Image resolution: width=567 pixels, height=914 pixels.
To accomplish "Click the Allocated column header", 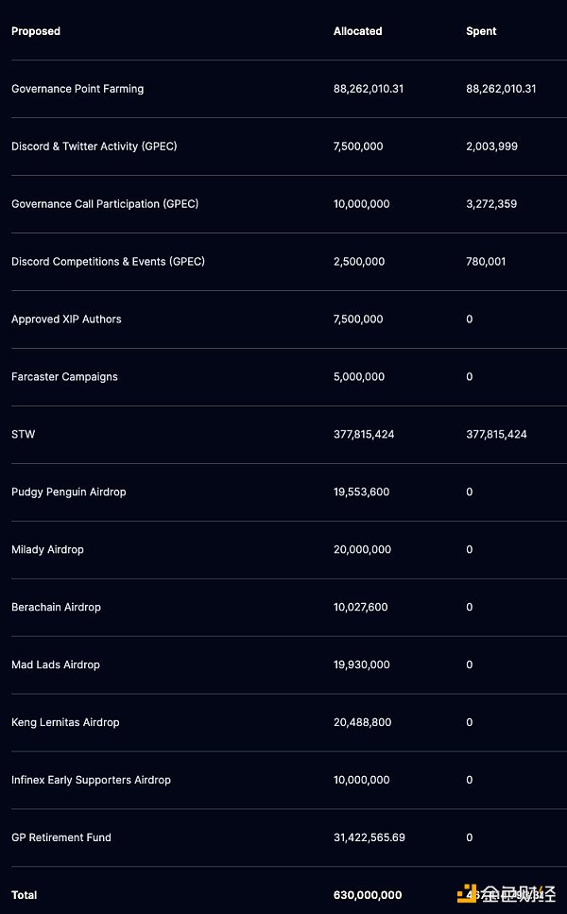I will tap(358, 31).
